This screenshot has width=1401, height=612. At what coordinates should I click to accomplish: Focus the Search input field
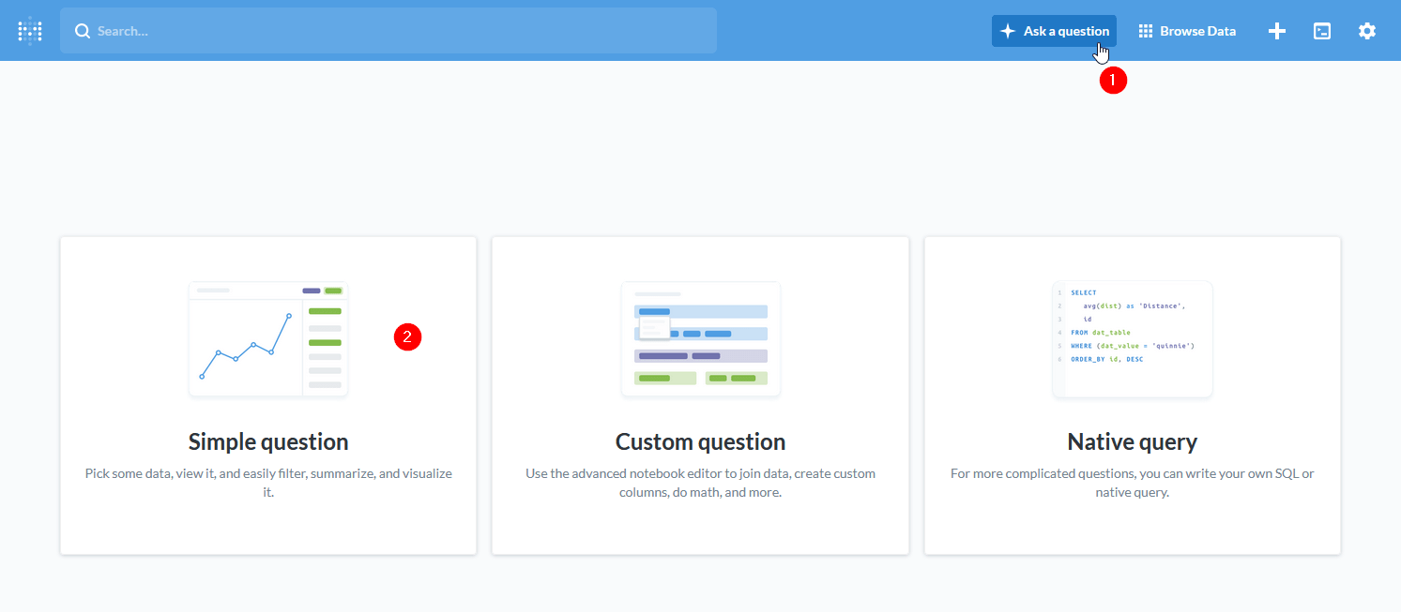(394, 31)
